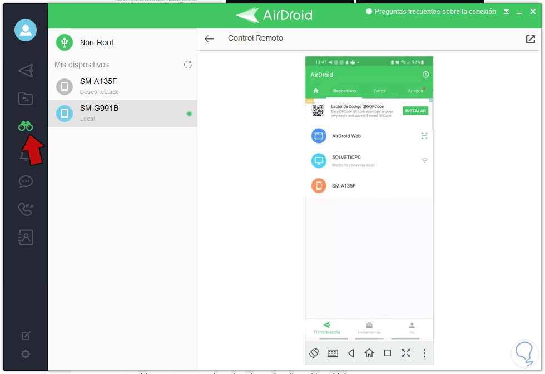Select SM-G991B in Mis dispositivos list
545x374 pixels.
click(122, 114)
